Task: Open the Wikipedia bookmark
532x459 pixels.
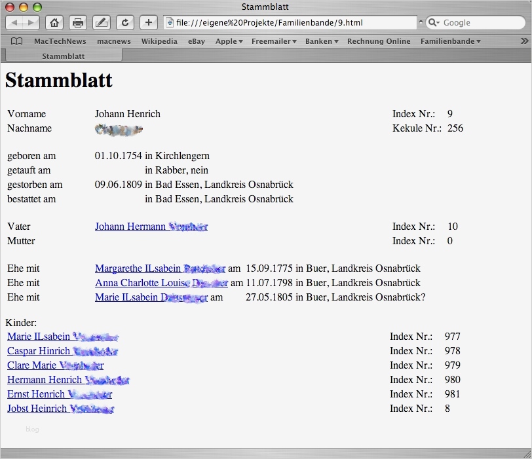Action: (159, 41)
